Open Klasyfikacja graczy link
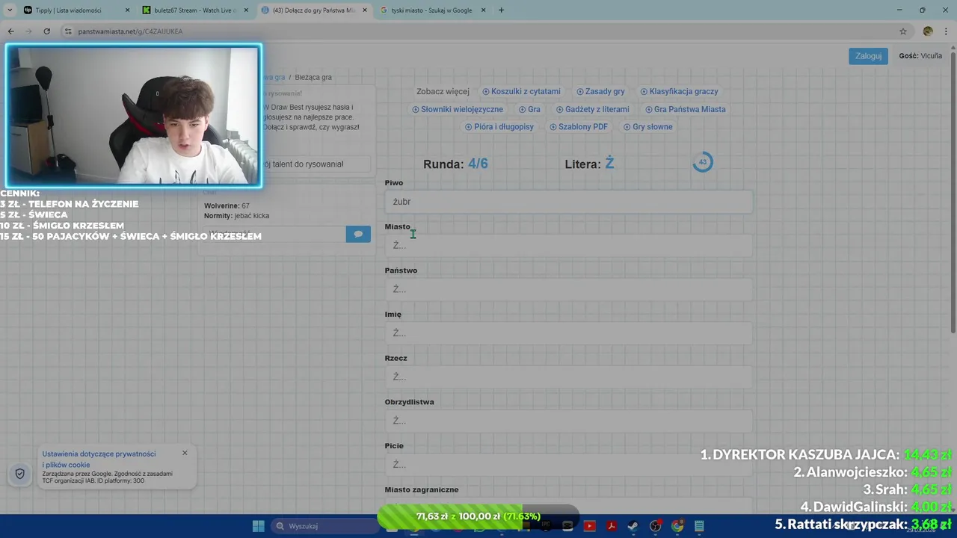957x538 pixels. (679, 91)
